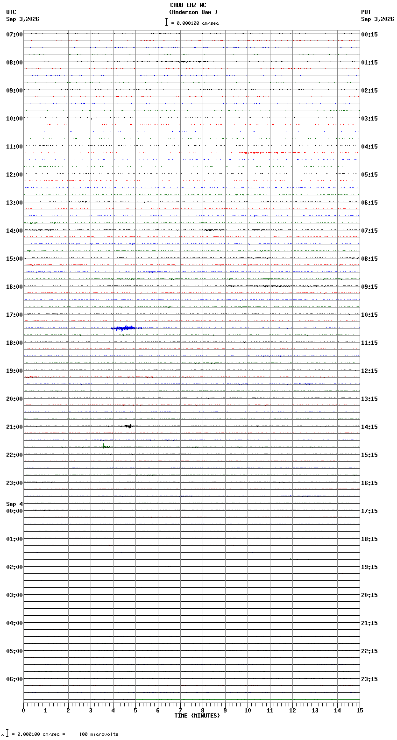Viewport: 397px width, 740px height.
Task: Click the Sep 4 date change label
Action: (x=14, y=504)
